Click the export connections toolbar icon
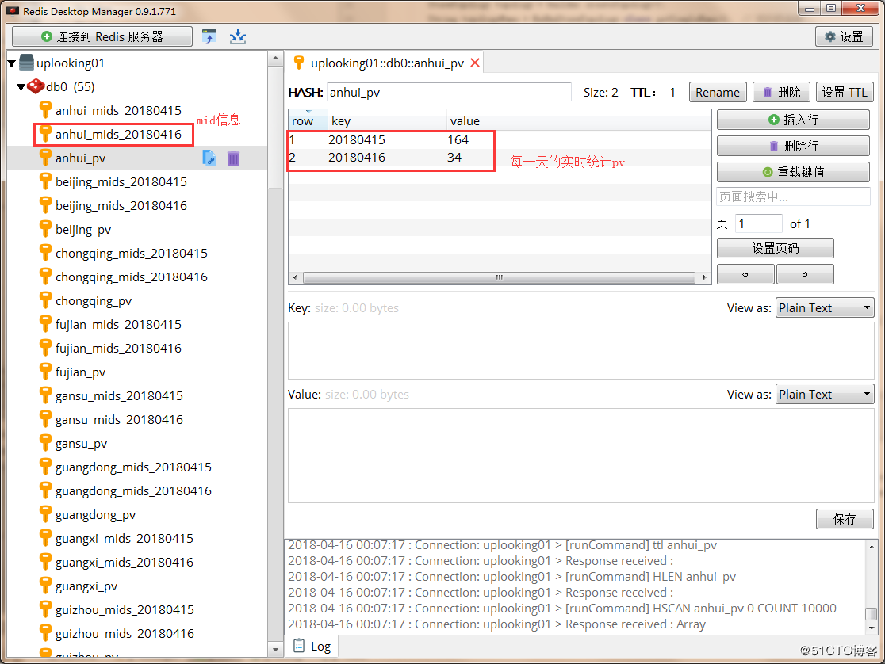Image resolution: width=885 pixels, height=664 pixels. [238, 36]
